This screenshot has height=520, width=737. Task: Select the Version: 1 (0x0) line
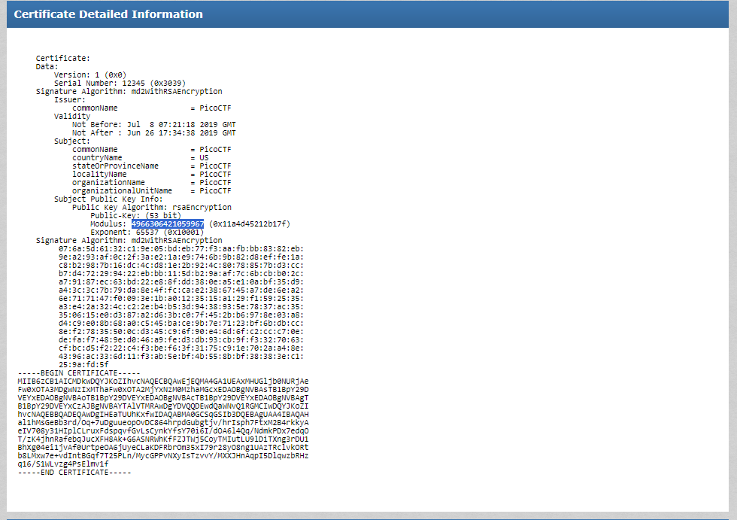(89, 75)
